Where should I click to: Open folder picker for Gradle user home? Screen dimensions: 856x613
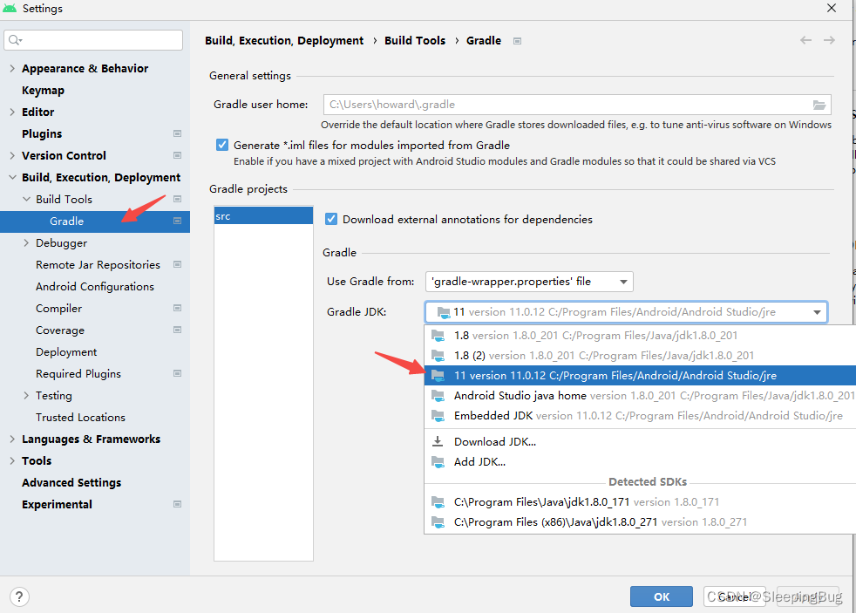tap(819, 104)
